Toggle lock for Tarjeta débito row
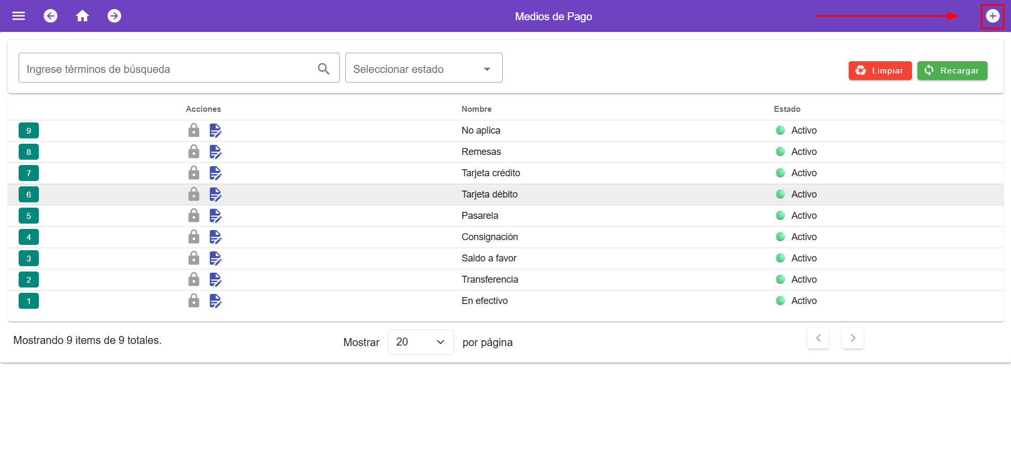Viewport: 1011px width, 460px height. 194,194
